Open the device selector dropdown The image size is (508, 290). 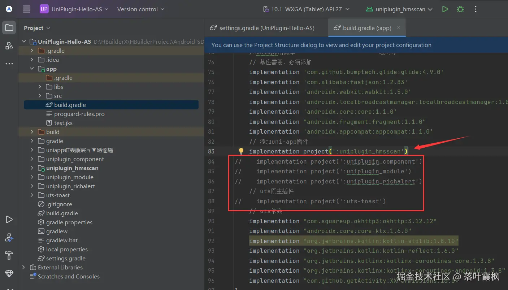pos(306,9)
